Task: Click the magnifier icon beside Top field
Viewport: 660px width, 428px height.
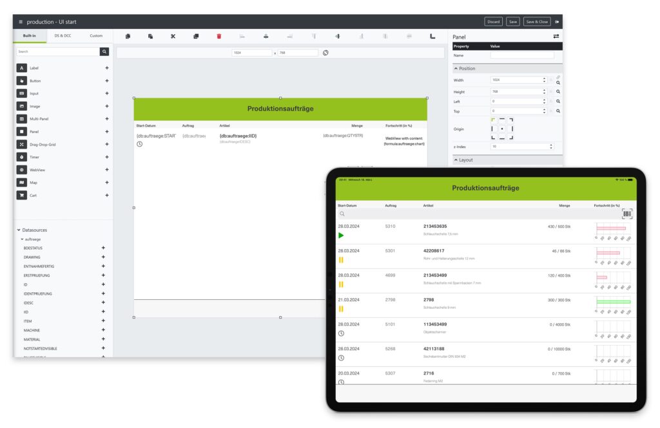Action: pos(558,111)
